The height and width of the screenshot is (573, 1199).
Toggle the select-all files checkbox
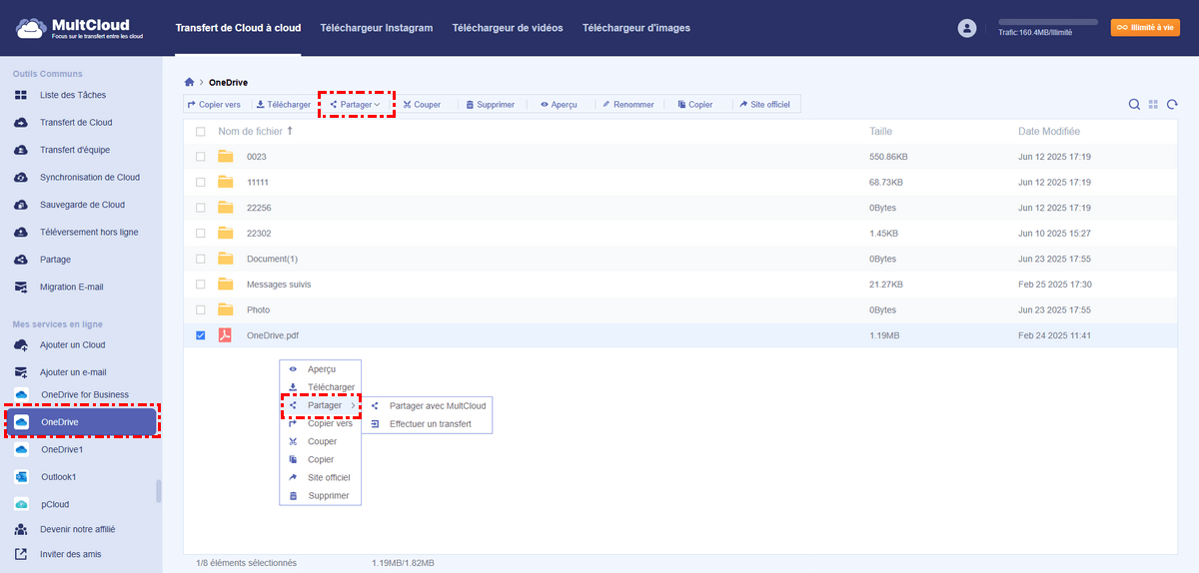pyautogui.click(x=201, y=132)
